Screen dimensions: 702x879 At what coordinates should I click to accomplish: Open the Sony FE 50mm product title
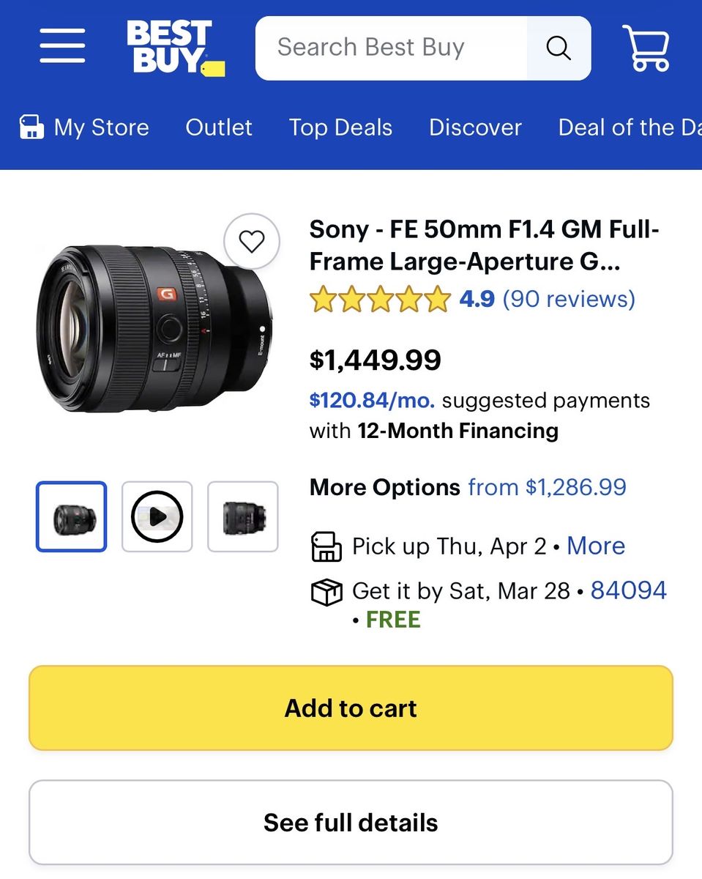(x=484, y=245)
